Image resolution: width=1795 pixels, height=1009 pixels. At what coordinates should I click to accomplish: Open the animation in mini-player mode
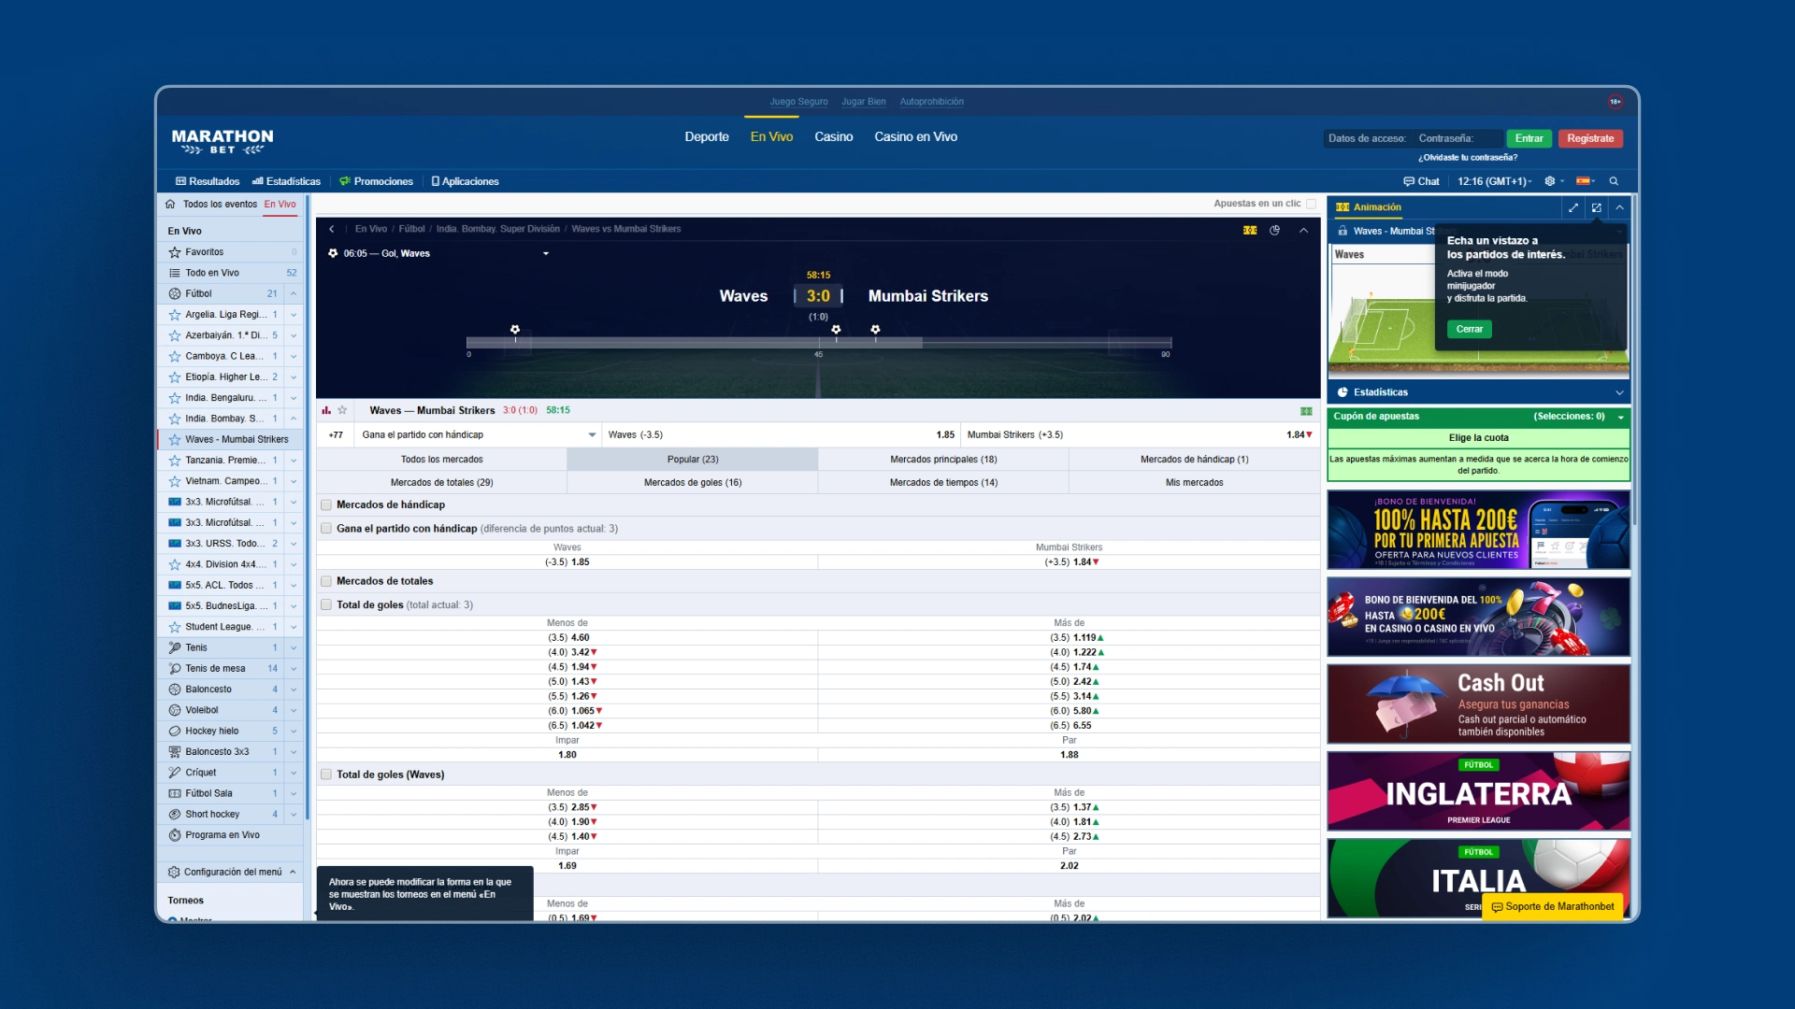(1597, 207)
